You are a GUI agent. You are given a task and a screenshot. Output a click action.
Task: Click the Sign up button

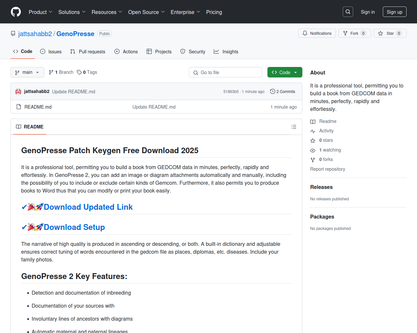(395, 12)
